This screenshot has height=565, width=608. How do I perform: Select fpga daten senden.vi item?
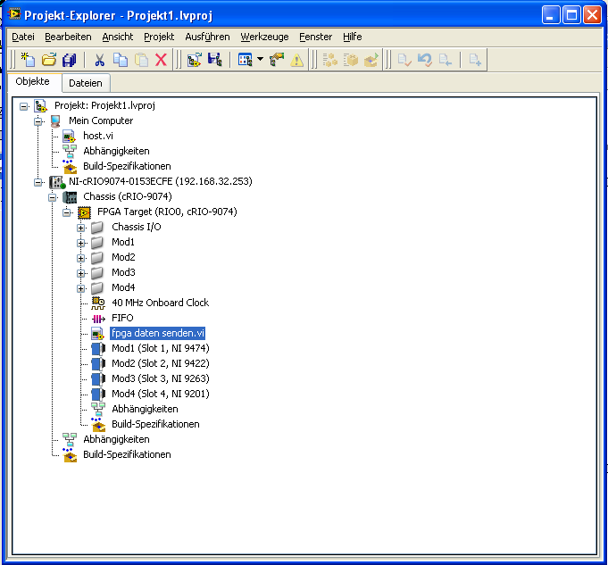pyautogui.click(x=157, y=333)
